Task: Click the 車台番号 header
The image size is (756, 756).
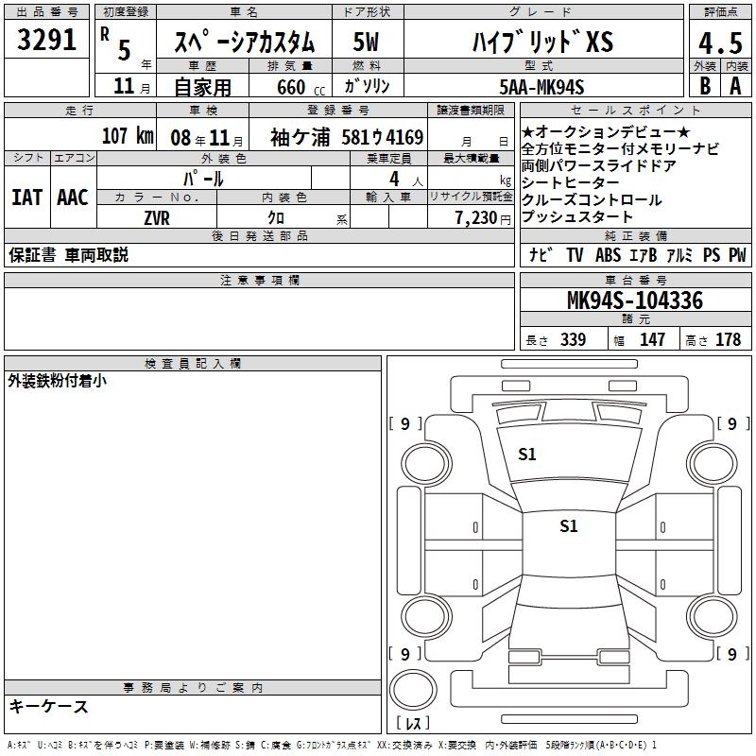Action: point(635,280)
